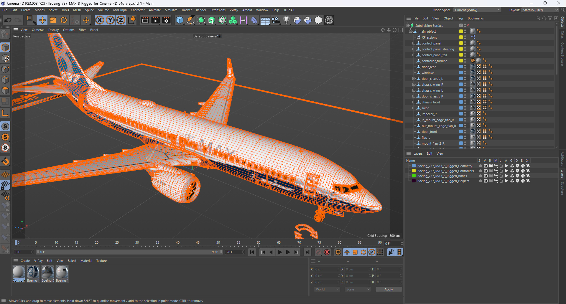Viewport: 566px width, 304px height.
Task: Go to start of animation
Action: click(x=252, y=252)
